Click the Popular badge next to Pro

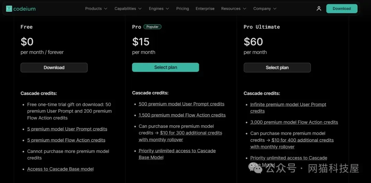[x=152, y=27]
